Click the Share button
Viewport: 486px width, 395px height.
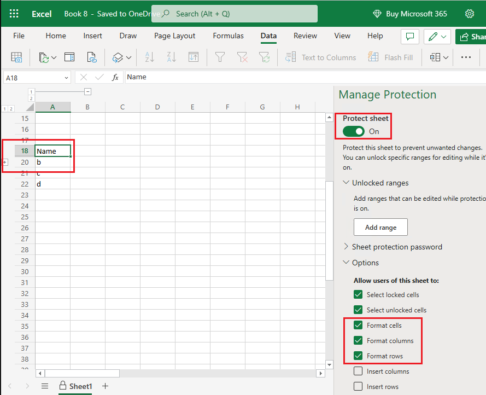click(x=471, y=37)
